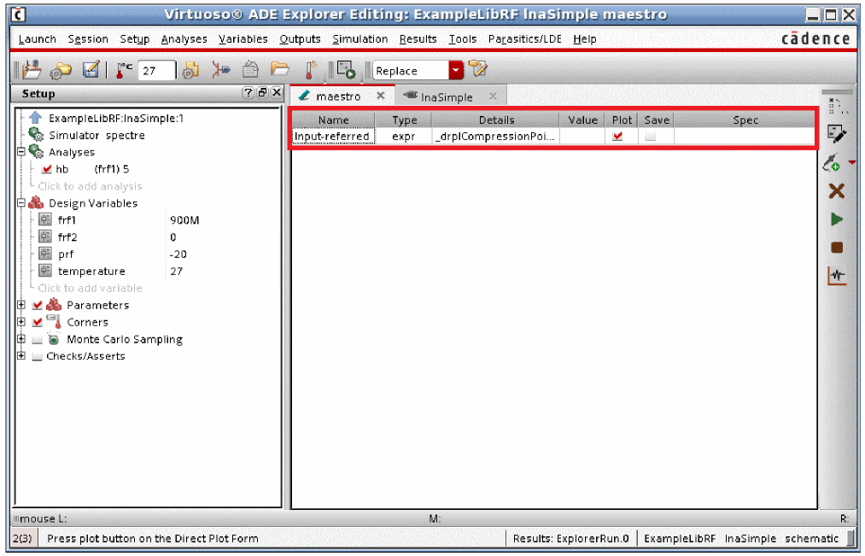The width and height of the screenshot is (865, 556).
Task: Click the temperature value field showing 27
Action: point(156,71)
